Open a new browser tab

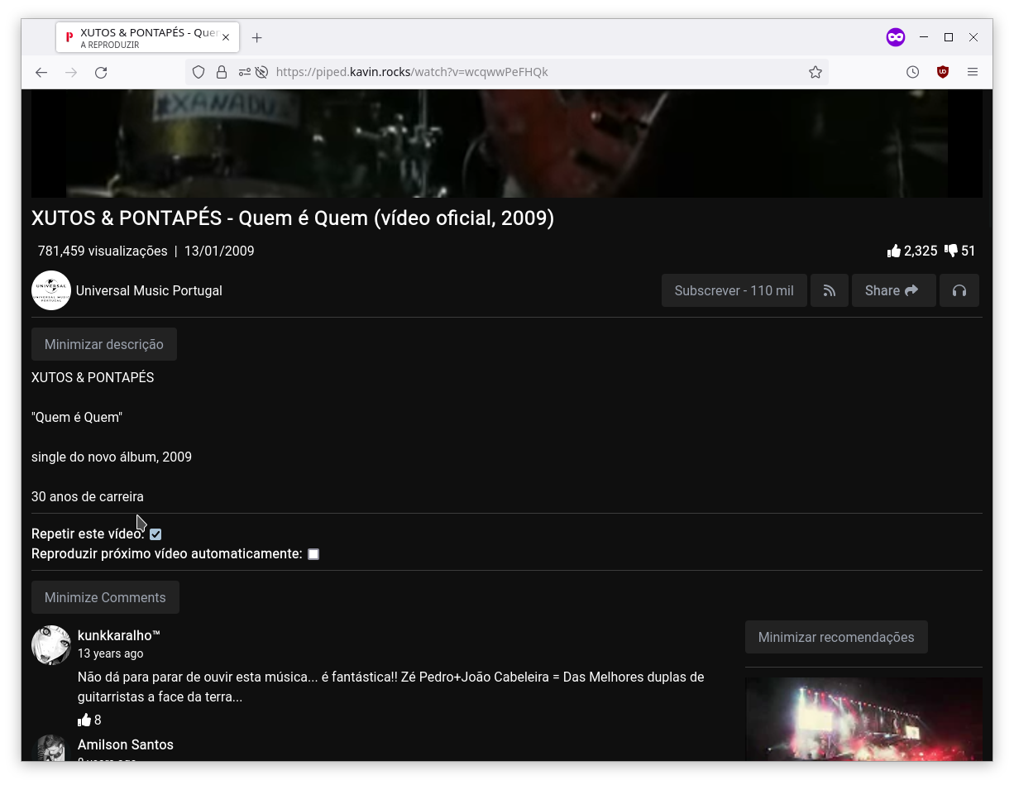point(257,38)
